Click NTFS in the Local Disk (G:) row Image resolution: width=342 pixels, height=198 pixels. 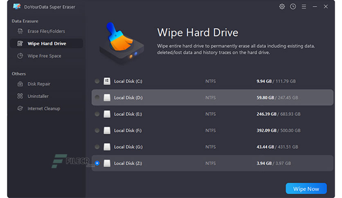click(211, 147)
